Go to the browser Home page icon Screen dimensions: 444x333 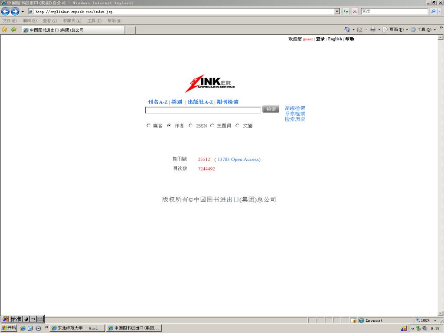tap(347, 29)
